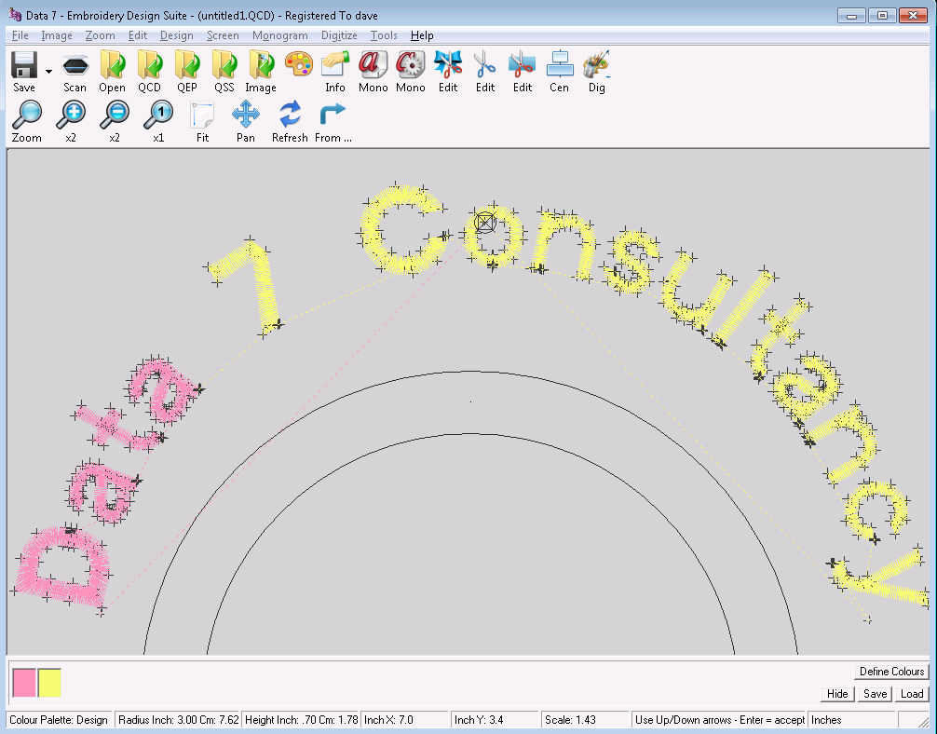Viewport: 937px width, 734px height.
Task: Click the From... arrow icon
Action: (x=333, y=114)
